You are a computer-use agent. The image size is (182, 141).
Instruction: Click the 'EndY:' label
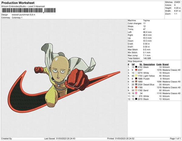coord(130,47)
